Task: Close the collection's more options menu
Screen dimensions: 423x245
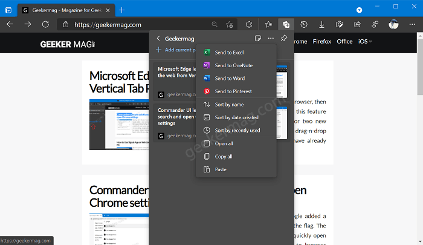Action: pos(271,38)
